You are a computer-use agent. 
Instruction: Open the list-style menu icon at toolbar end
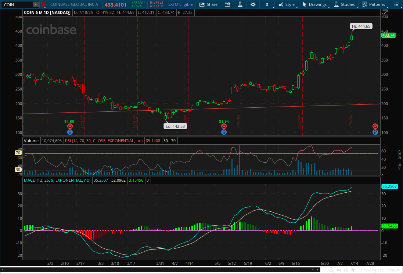point(396,4)
